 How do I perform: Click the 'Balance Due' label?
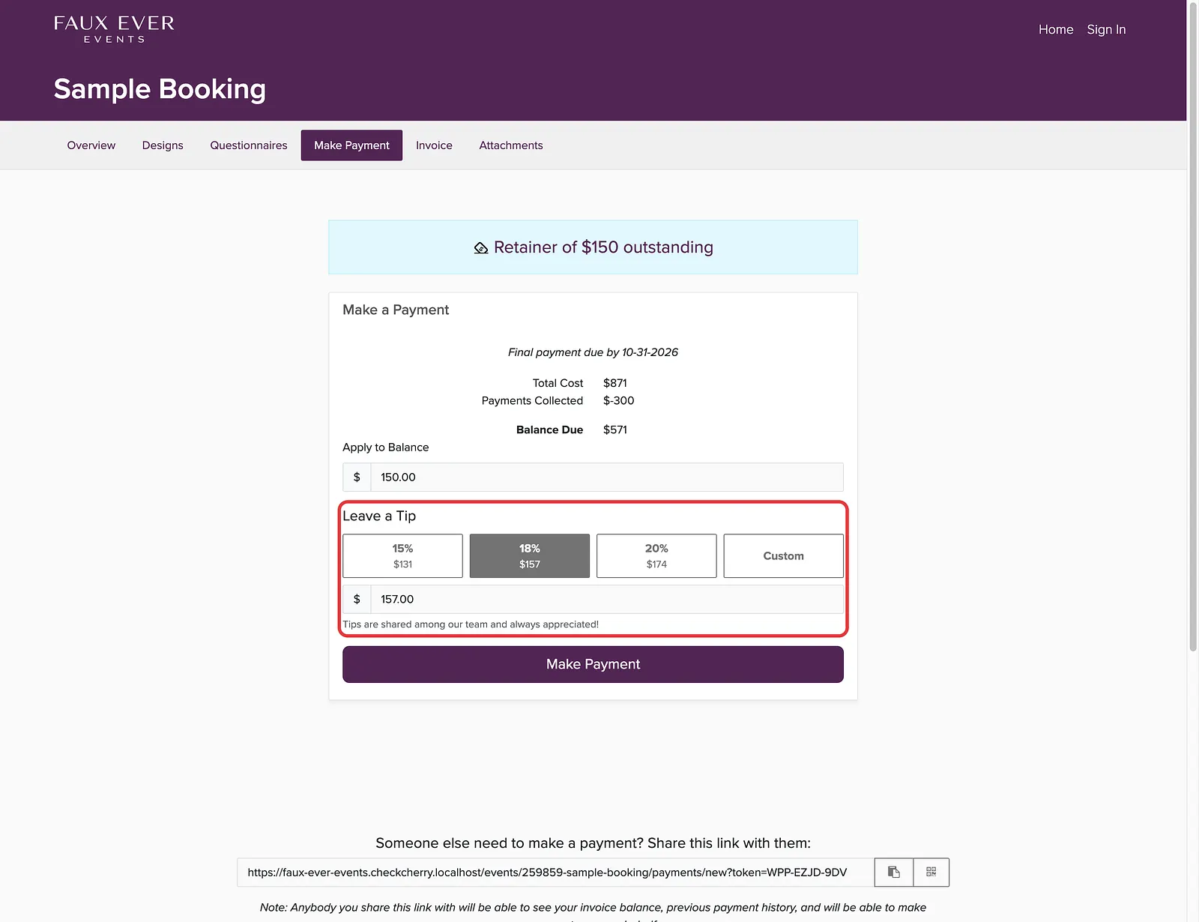click(x=549, y=430)
